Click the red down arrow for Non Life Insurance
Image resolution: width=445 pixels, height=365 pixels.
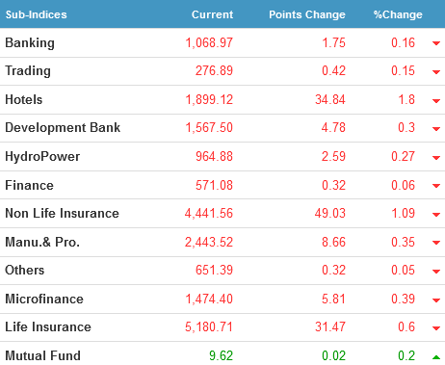(x=436, y=215)
